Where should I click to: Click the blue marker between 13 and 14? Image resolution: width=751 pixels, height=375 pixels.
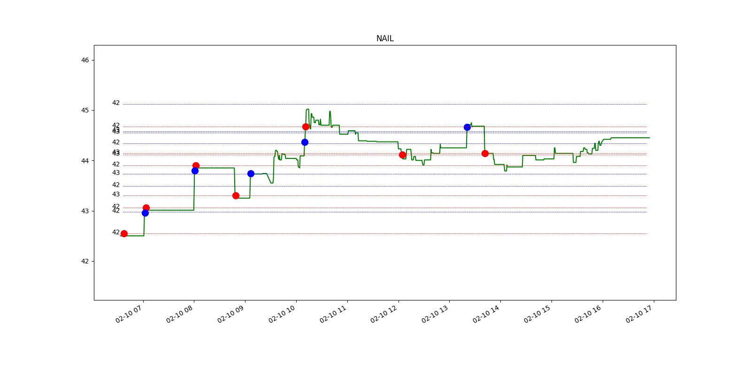(467, 127)
